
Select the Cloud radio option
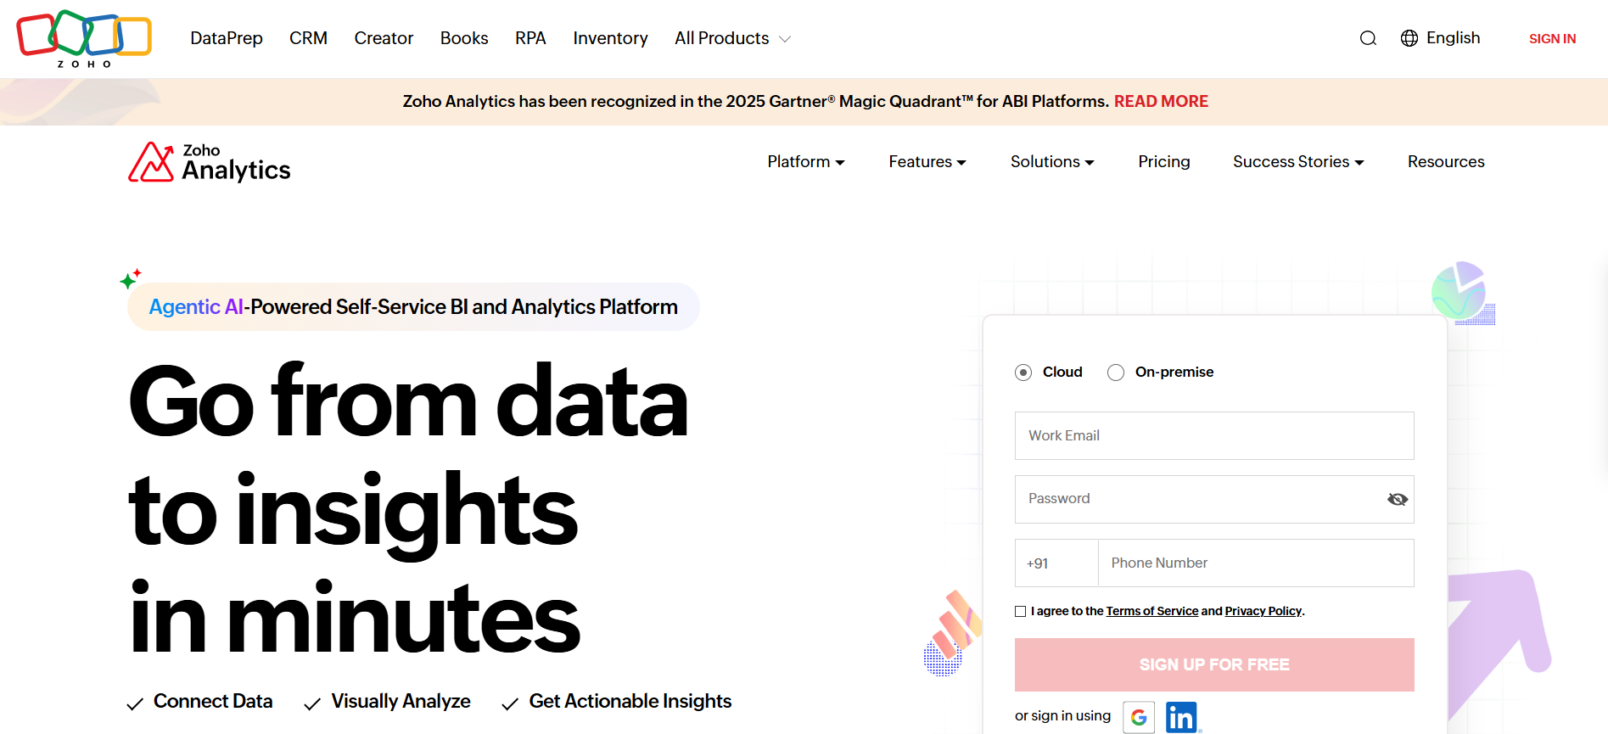(x=1023, y=373)
